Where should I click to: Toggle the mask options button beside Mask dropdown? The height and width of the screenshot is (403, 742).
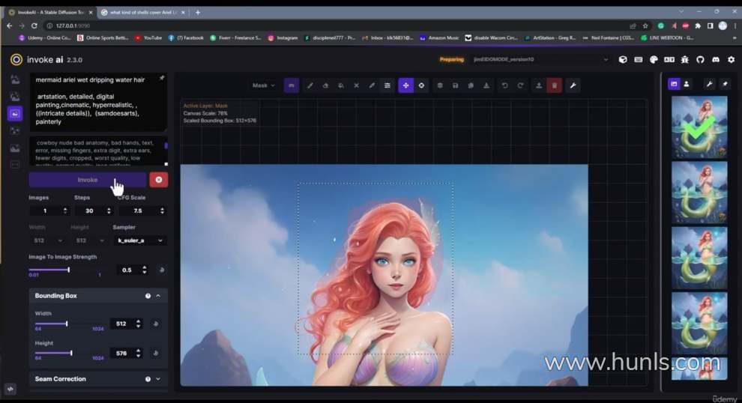click(292, 85)
